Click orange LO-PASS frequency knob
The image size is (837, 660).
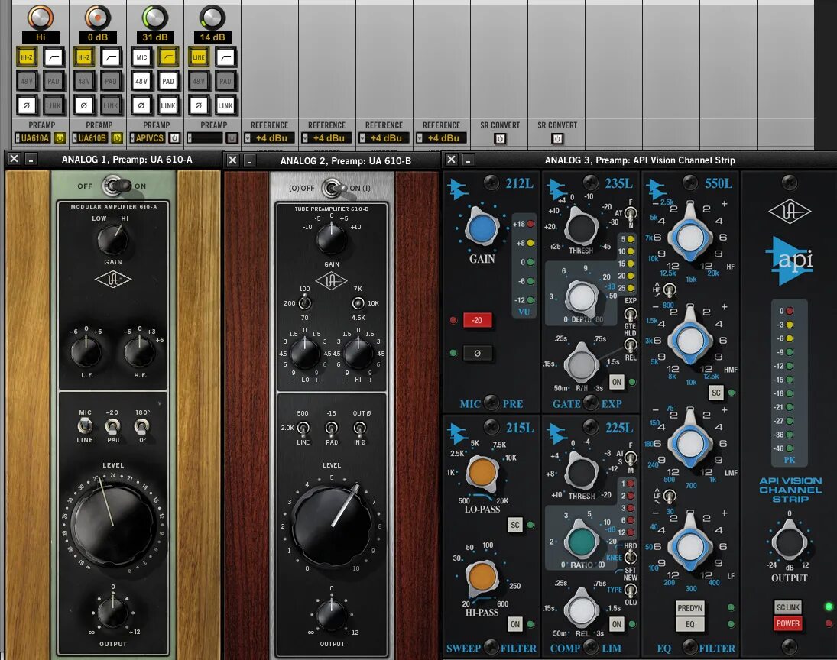point(482,473)
